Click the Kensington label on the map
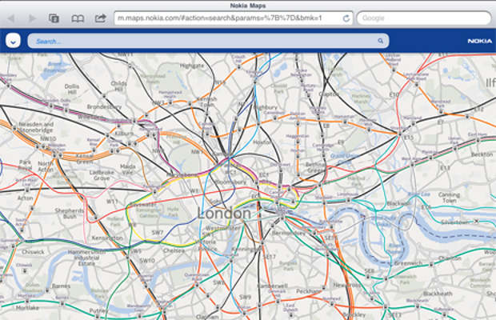Screen dimensions: 496x320 [x=107, y=238]
